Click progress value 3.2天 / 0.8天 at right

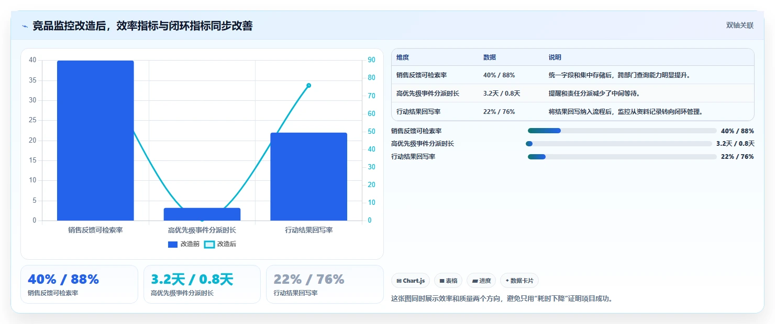pos(735,144)
